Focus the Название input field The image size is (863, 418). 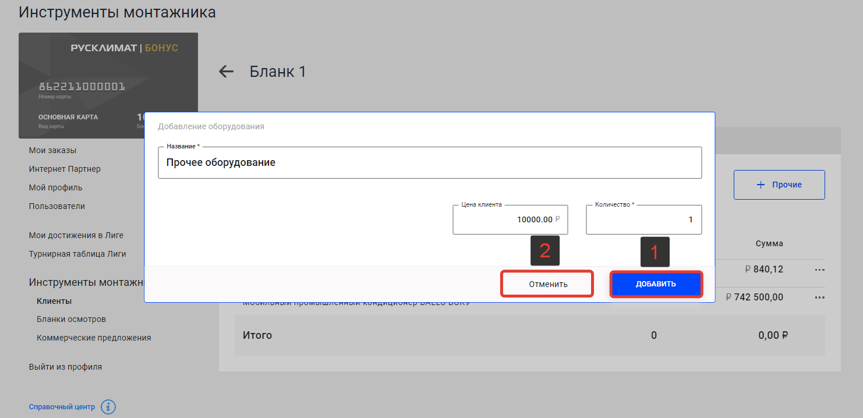[x=430, y=162]
